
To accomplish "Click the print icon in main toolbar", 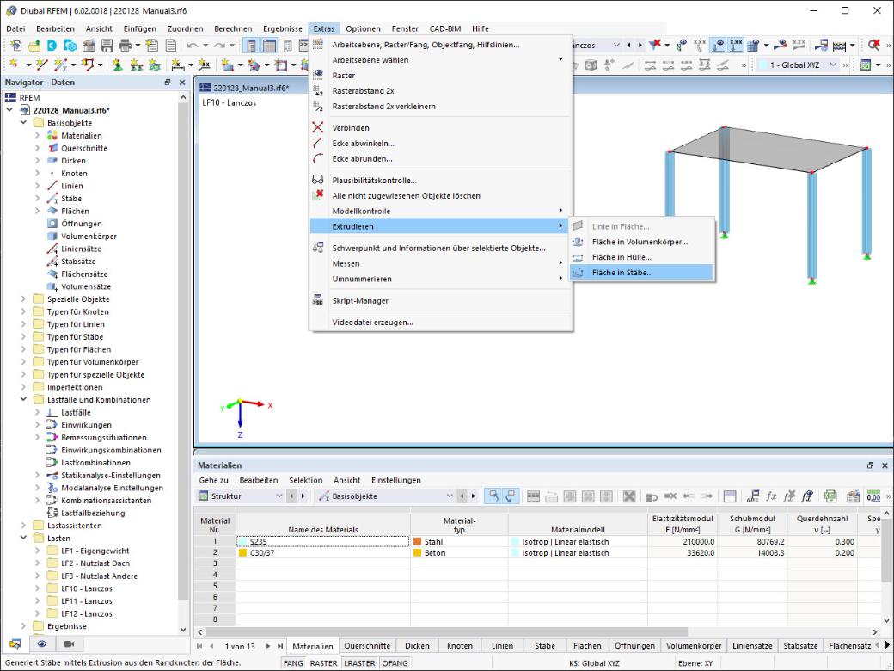I will coord(125,45).
